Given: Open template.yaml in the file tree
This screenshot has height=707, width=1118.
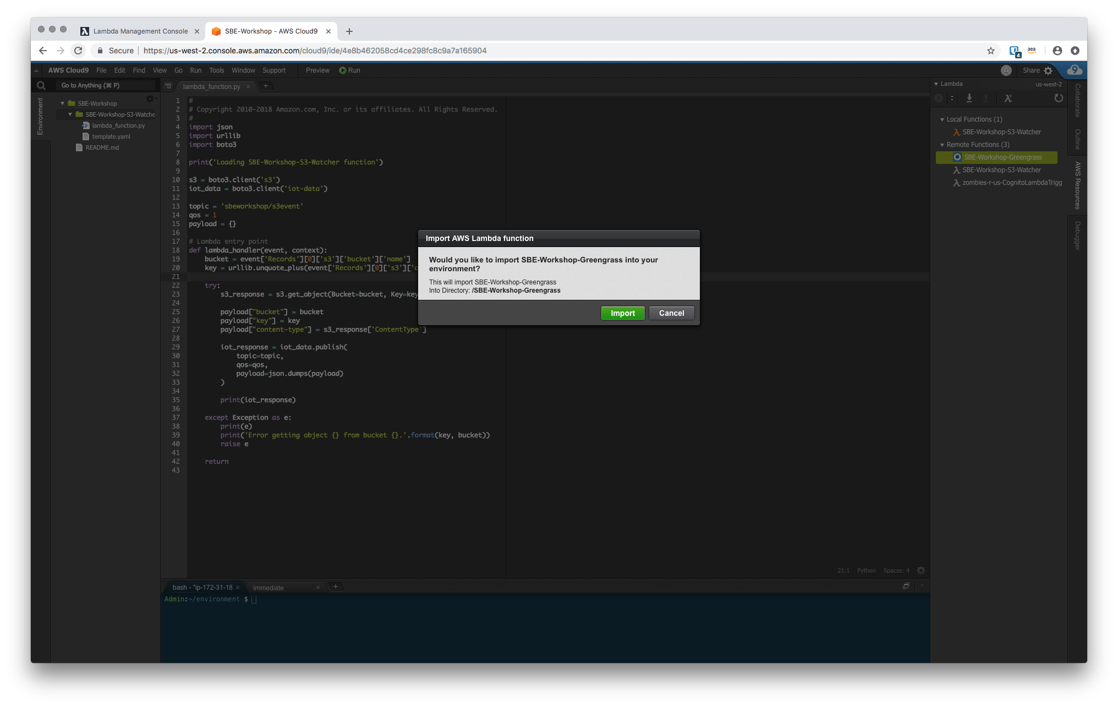Looking at the screenshot, I should 107,136.
